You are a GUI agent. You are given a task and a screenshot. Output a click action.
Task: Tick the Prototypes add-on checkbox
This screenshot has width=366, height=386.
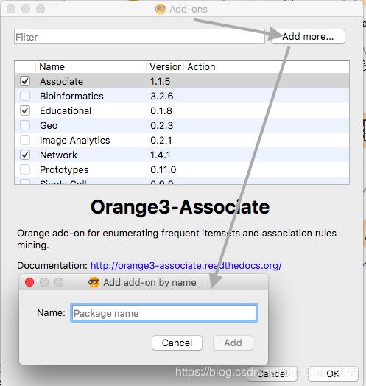pos(25,169)
